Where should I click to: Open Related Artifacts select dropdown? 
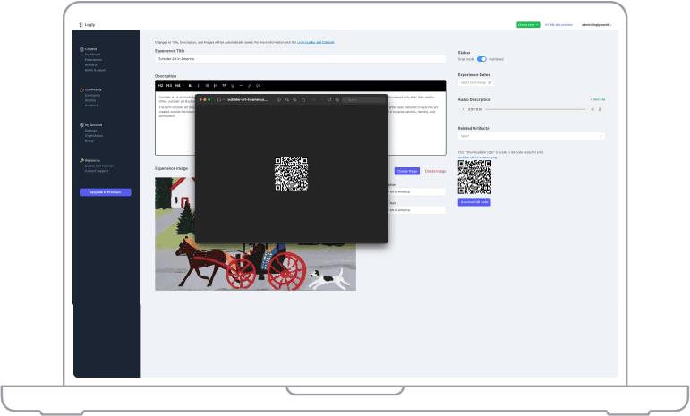[531, 136]
